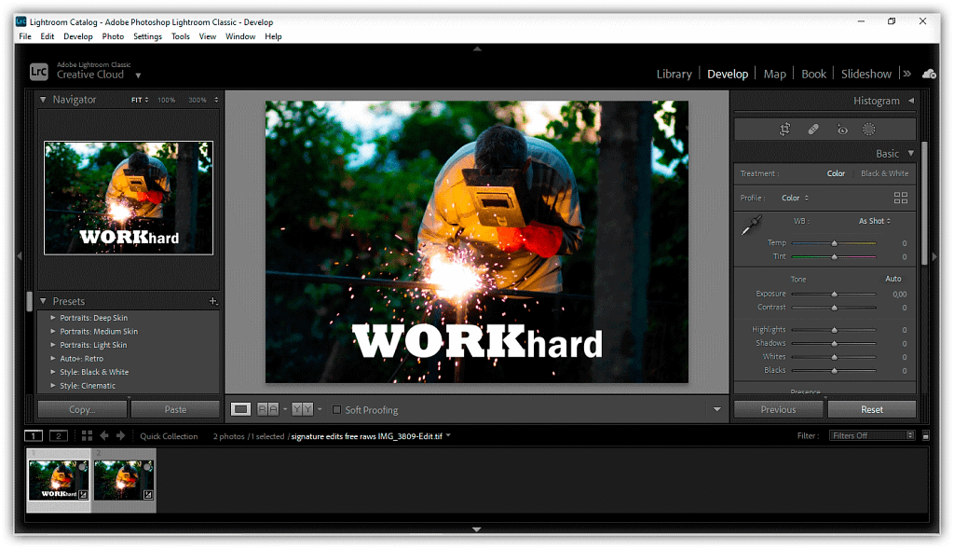Viewport: 954px width, 549px height.
Task: Switch to the Slideshow module
Action: tap(865, 75)
